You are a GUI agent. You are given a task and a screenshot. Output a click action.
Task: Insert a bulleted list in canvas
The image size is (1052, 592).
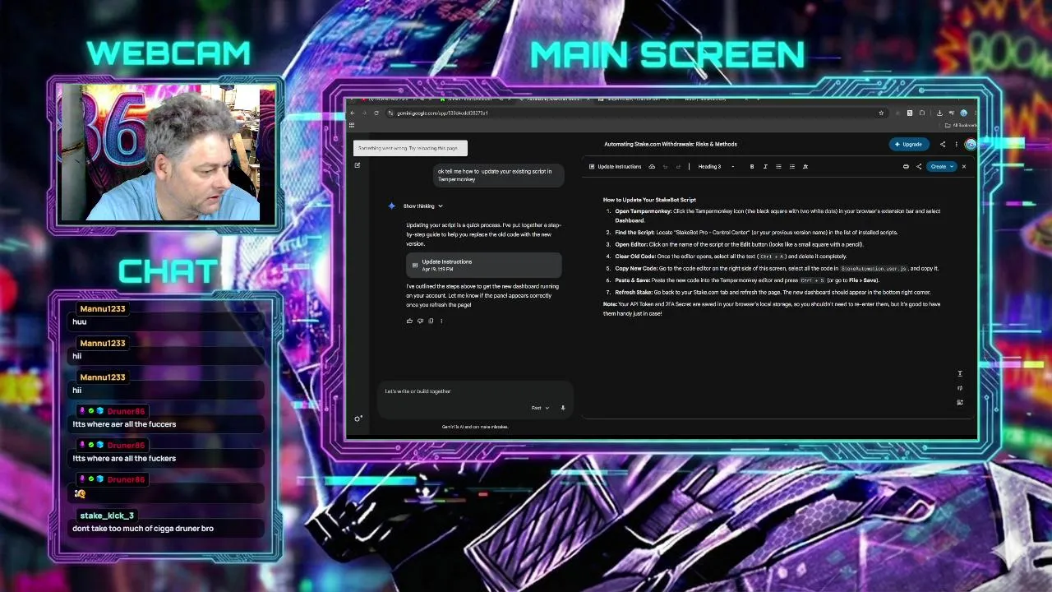point(778,167)
